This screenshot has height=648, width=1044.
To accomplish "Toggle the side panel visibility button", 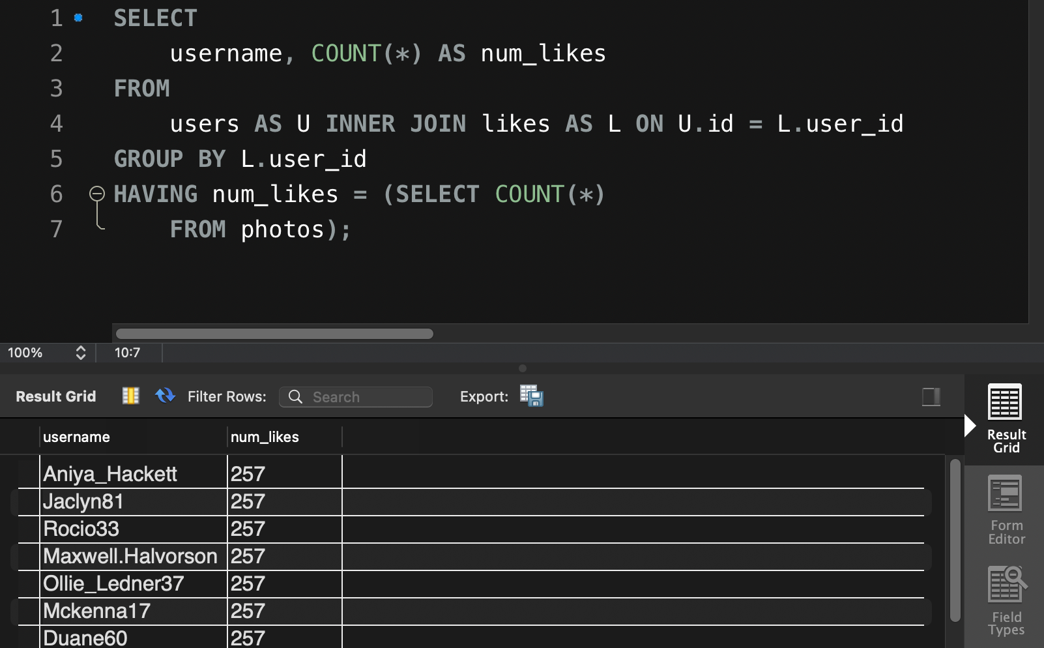I will click(931, 396).
